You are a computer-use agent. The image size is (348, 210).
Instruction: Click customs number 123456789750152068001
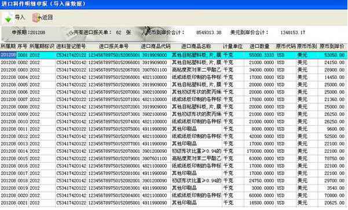[x=114, y=77]
